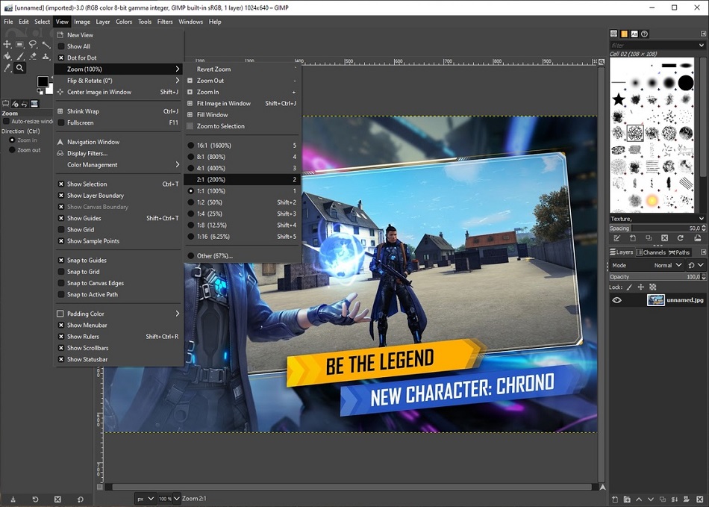This screenshot has height=507, width=709.
Task: Open the Zoom magnifier tool
Action: coord(19,67)
